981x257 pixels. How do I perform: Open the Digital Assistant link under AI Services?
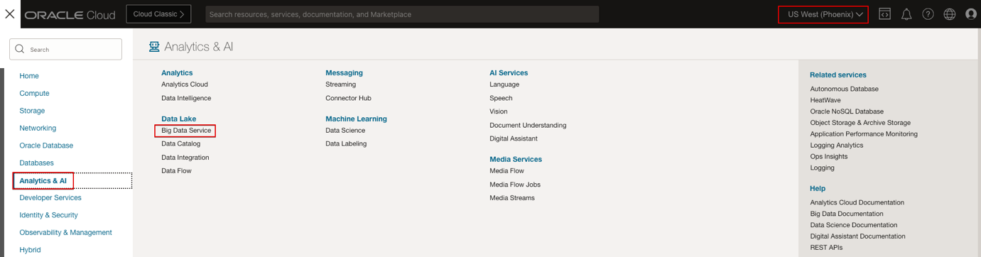tap(514, 138)
